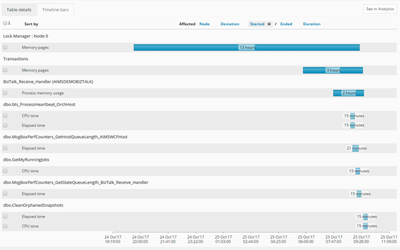The image size is (400, 250).
Task: Click the 24 Oct'17 20:00:00 axis label
Action: pyautogui.click(x=141, y=239)
